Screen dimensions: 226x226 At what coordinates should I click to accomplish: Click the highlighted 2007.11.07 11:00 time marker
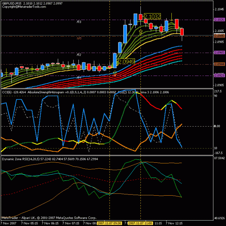point(140,223)
